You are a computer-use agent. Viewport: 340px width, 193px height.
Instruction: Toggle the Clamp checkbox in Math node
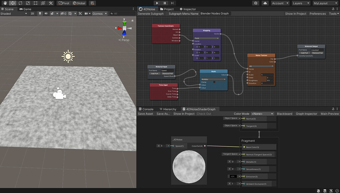[x=214, y=82]
